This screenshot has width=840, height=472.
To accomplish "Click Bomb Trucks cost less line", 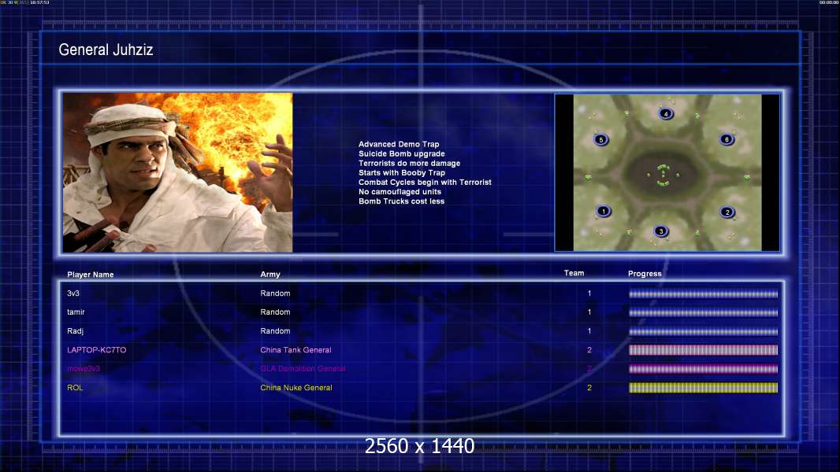I will pos(401,201).
